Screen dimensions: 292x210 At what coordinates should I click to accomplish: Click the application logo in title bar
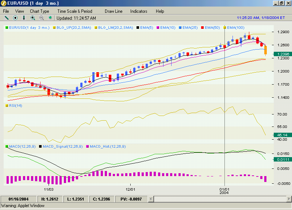[4, 3]
